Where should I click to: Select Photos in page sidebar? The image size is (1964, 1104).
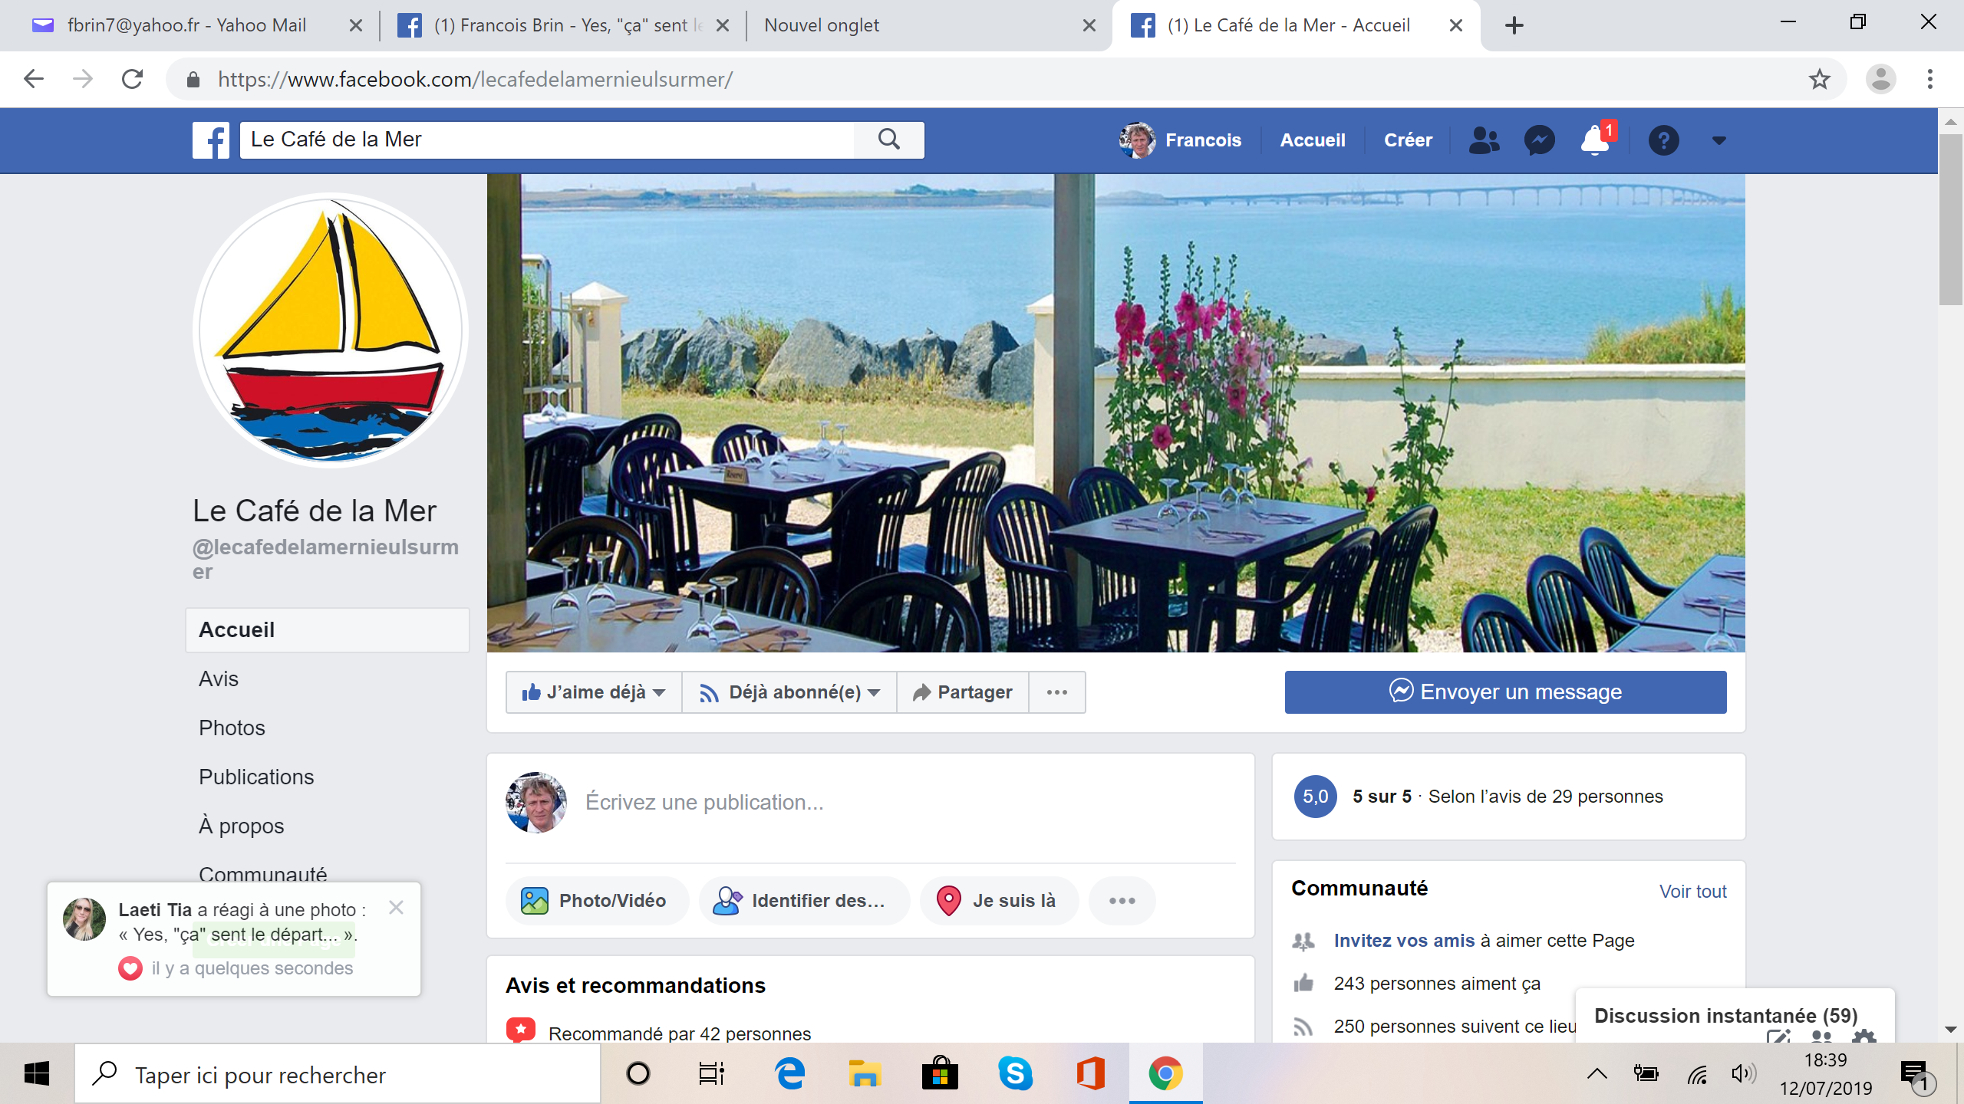click(x=232, y=728)
